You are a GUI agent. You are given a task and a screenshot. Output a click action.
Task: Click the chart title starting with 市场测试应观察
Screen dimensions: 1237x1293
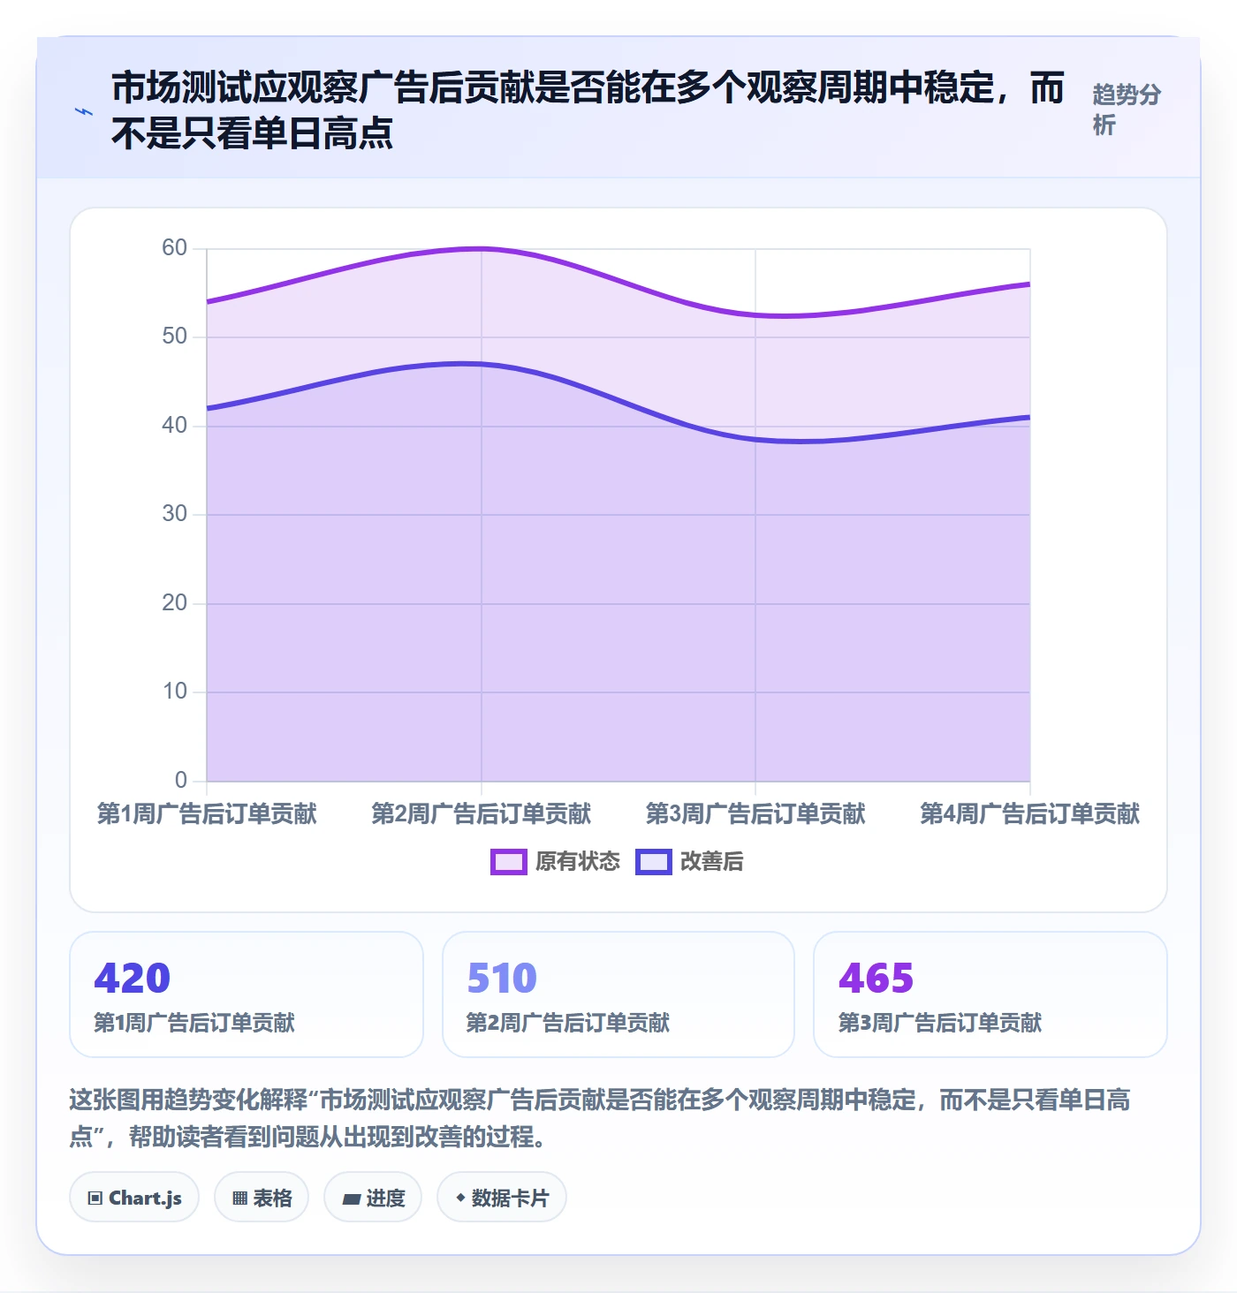pos(588,110)
